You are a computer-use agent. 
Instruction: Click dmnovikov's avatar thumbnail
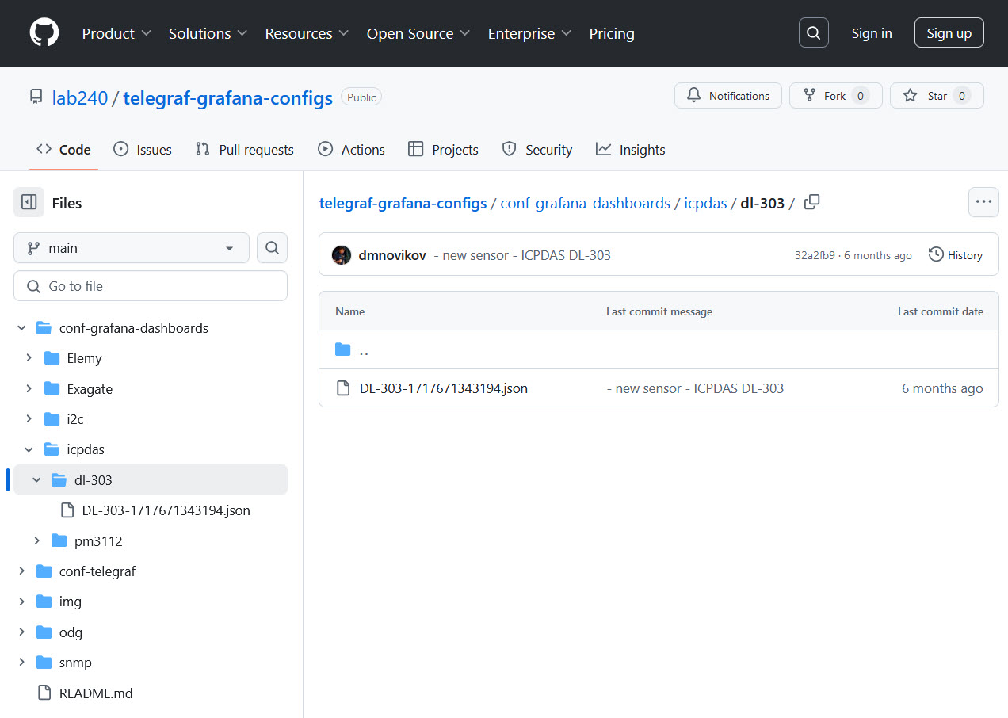[x=341, y=254]
